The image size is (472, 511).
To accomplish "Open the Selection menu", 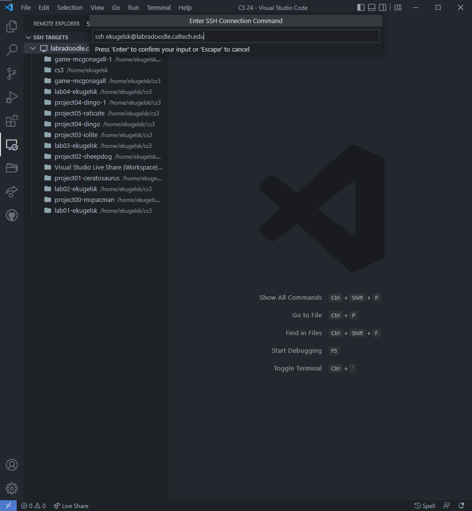I will pyautogui.click(x=70, y=7).
